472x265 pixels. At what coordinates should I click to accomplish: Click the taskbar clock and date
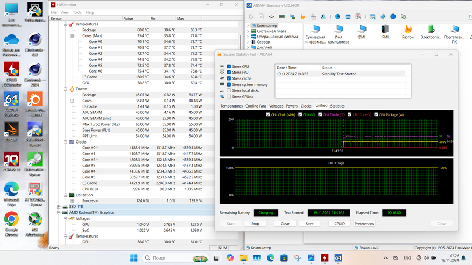[x=450, y=258]
